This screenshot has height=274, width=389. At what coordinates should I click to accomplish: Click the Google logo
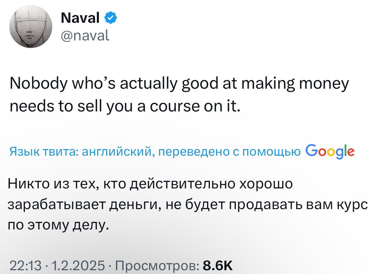(x=330, y=151)
